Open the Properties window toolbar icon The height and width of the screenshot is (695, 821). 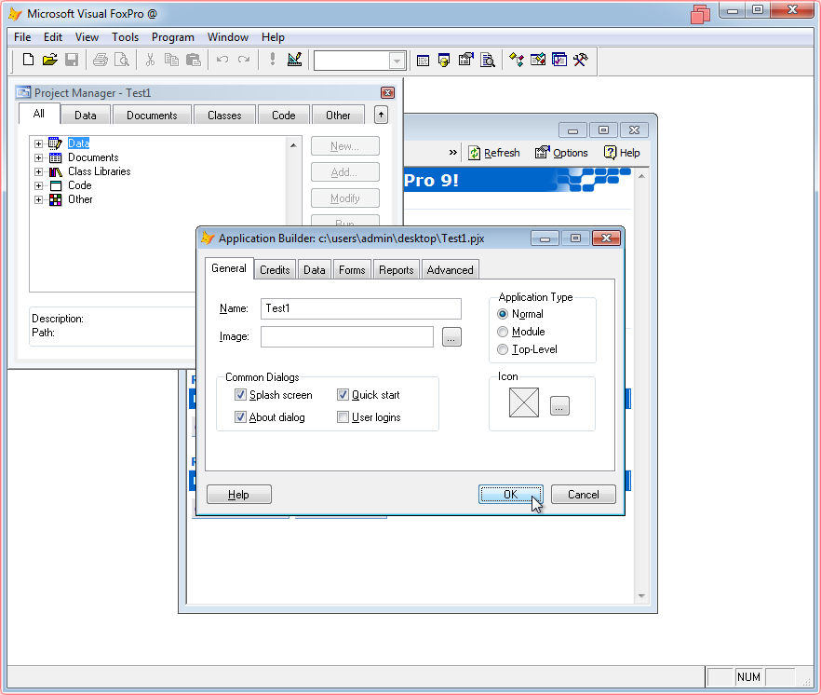click(x=465, y=60)
